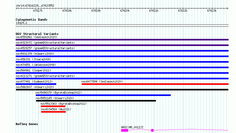Click the red bar under nsv6034564
The width and height of the screenshot is (236, 133).
tap(53, 112)
